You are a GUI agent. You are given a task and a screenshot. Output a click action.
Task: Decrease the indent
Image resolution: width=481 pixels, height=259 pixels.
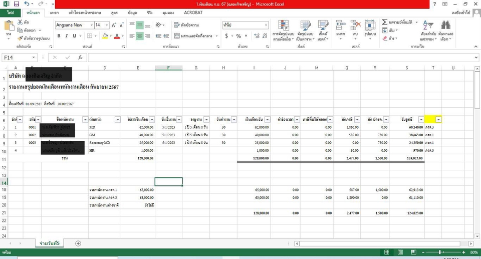click(x=158, y=36)
